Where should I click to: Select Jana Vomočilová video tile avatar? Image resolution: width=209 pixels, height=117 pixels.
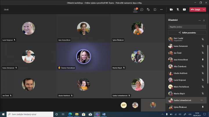click(x=83, y=28)
